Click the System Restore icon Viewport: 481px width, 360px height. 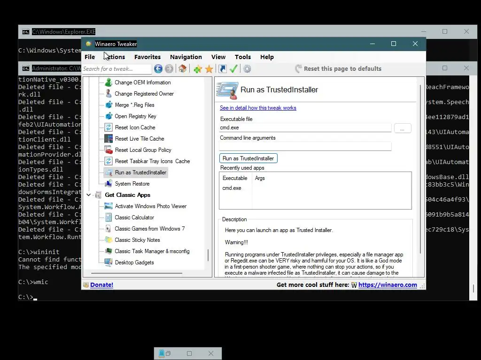click(109, 184)
